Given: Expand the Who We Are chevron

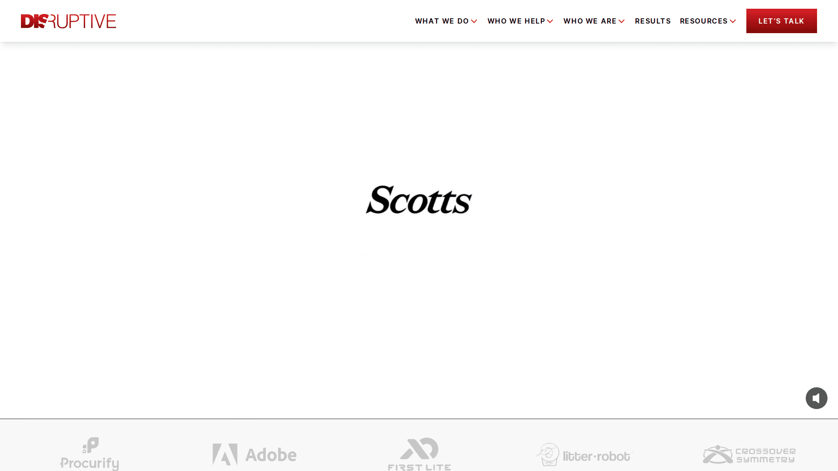Looking at the screenshot, I should coord(622,21).
